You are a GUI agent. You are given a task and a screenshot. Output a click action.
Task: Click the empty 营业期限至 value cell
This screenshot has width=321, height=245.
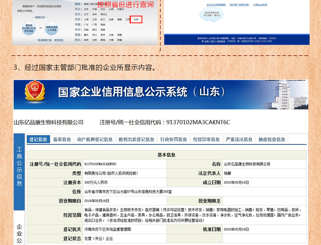coord(264,201)
